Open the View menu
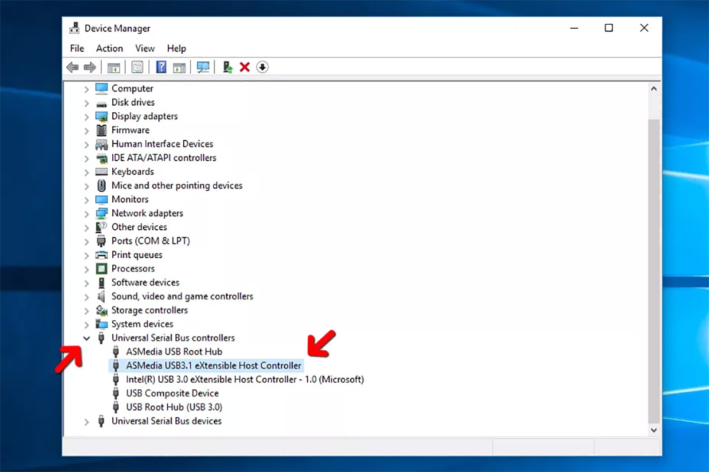Screen dimensions: 709x472 click(x=145, y=48)
